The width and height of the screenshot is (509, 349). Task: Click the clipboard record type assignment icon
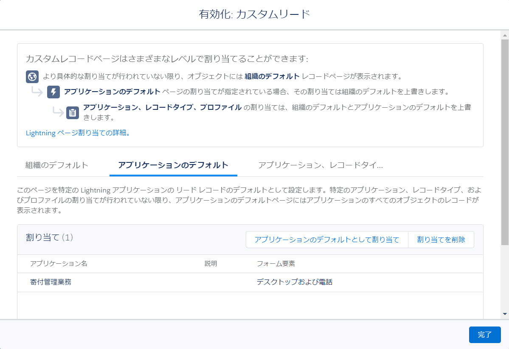[72, 112]
